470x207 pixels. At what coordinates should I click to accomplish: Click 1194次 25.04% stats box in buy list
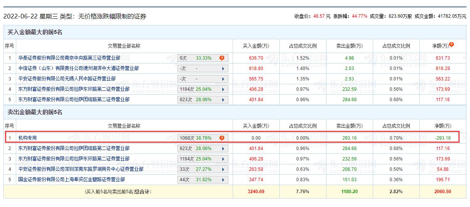pyautogui.click(x=203, y=89)
